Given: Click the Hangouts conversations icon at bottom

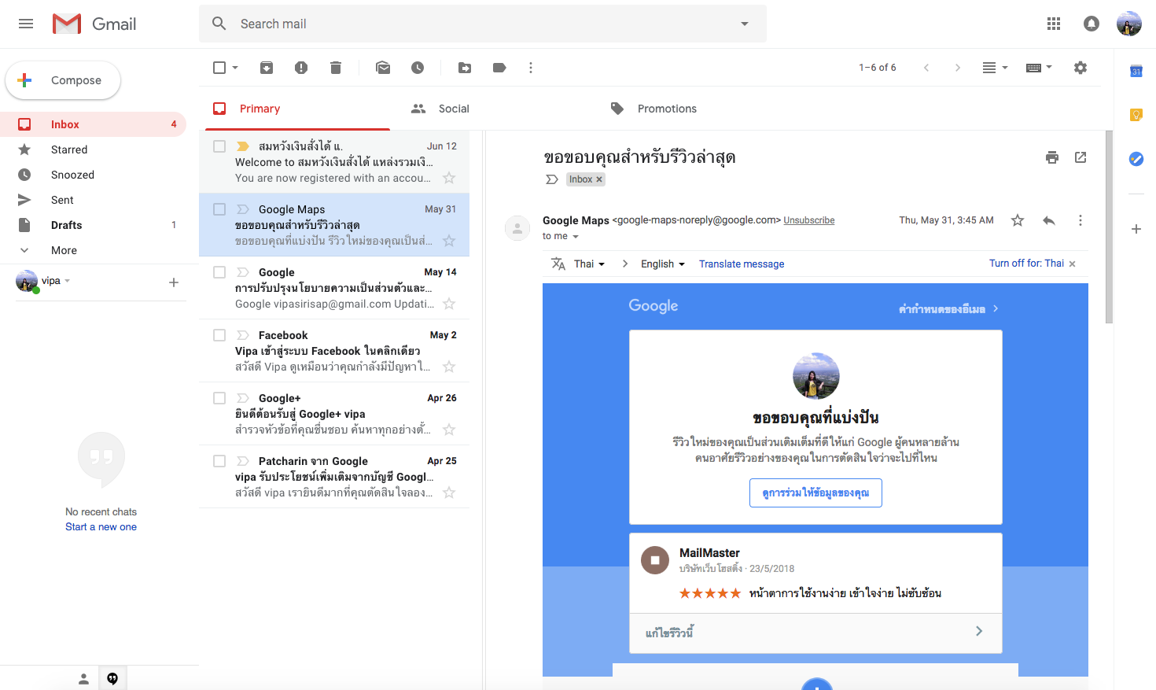Looking at the screenshot, I should point(112,678).
